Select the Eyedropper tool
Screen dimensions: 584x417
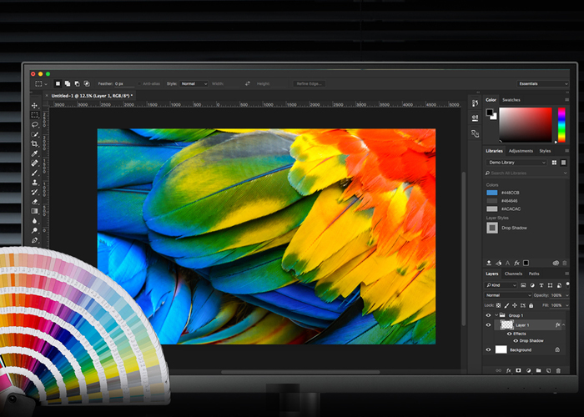click(35, 153)
